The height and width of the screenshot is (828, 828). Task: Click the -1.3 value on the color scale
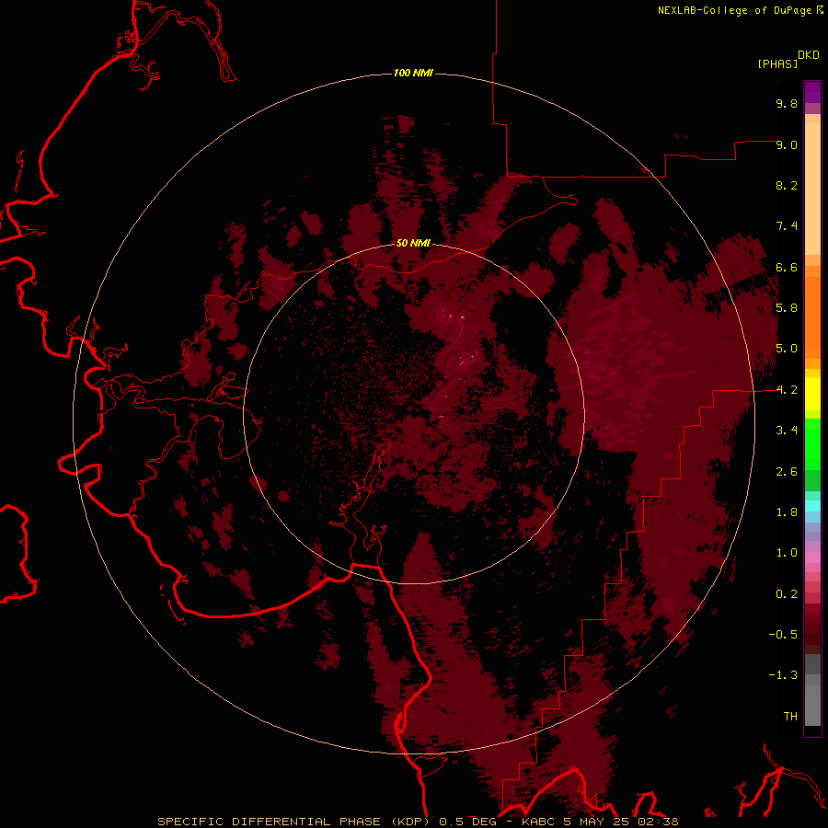tap(783, 675)
